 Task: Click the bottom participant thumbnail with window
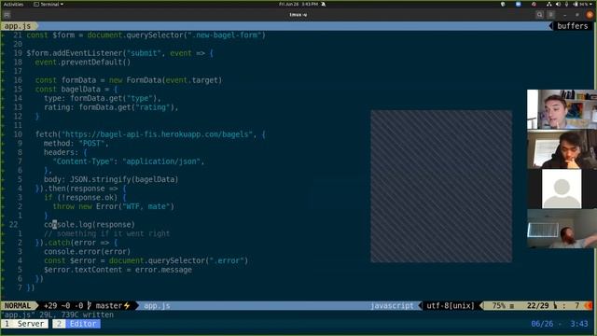[x=562, y=229]
